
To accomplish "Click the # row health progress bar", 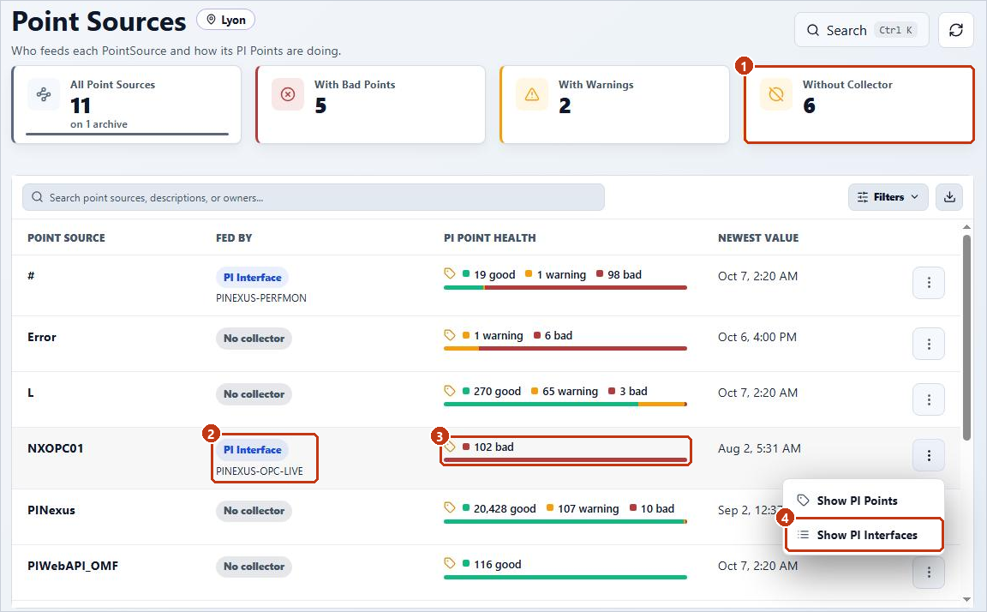I will 565,288.
